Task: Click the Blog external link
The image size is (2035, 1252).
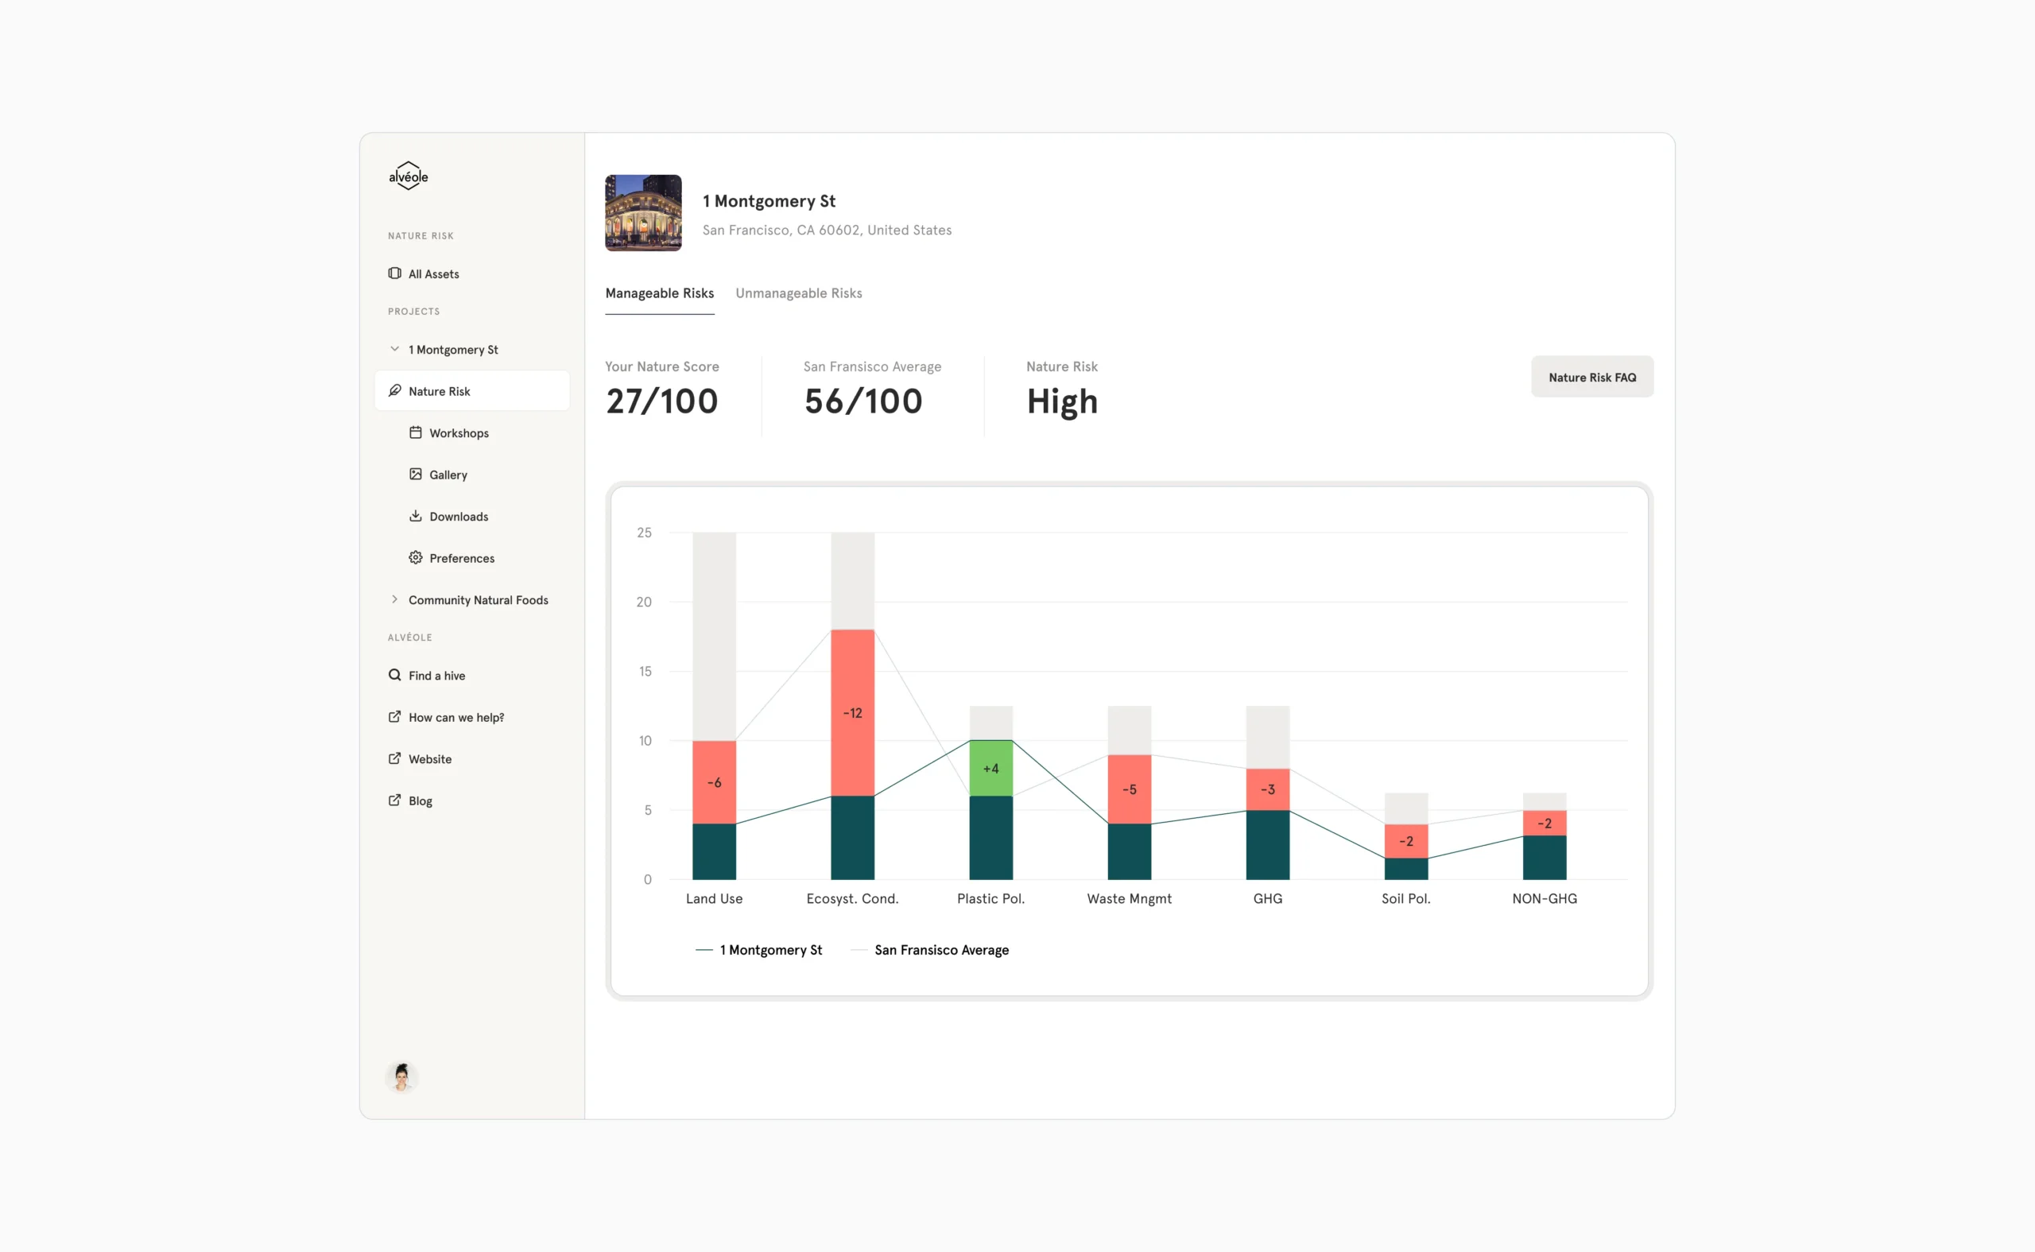Action: (x=420, y=800)
